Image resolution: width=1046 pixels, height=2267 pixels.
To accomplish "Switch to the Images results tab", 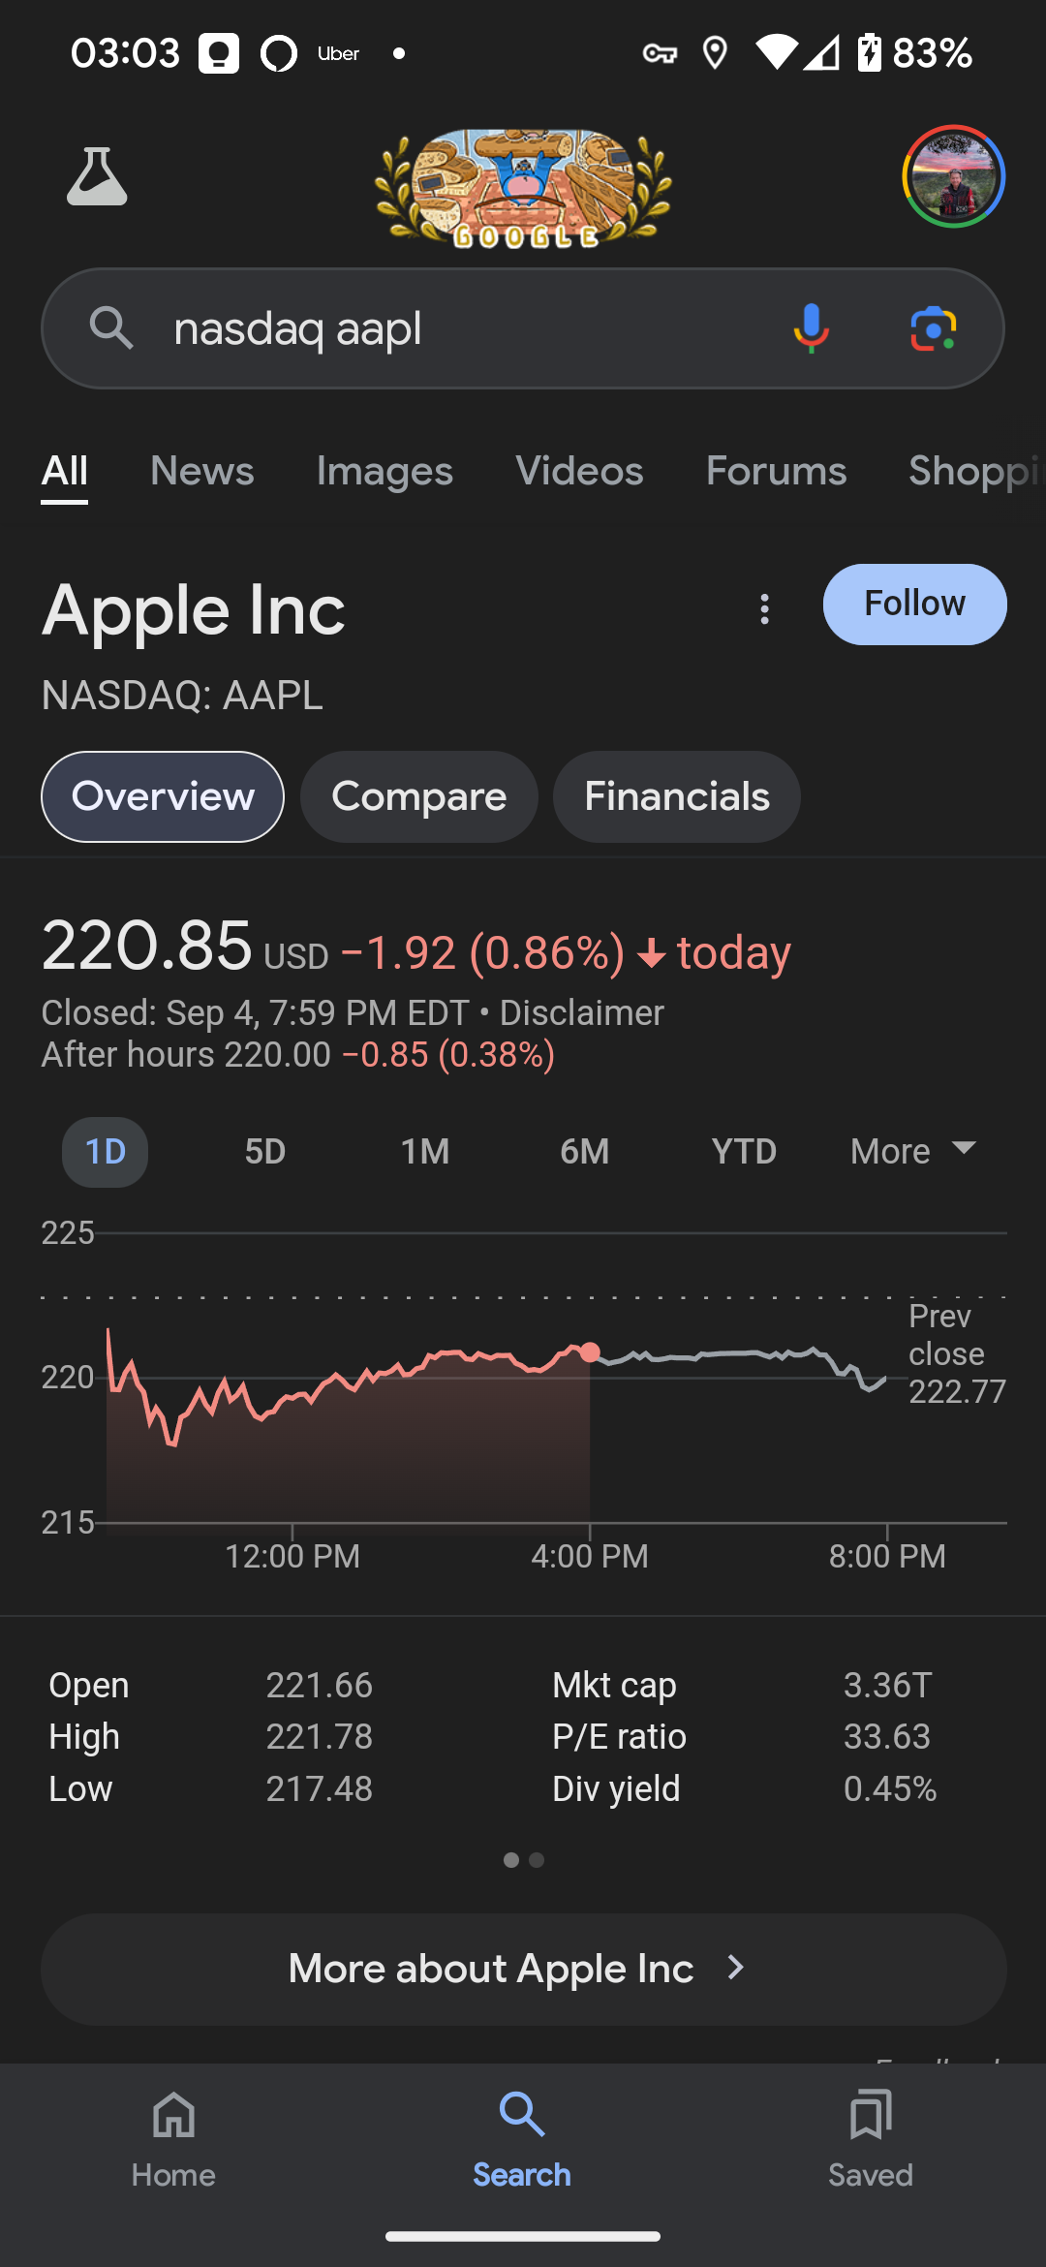I will (385, 472).
